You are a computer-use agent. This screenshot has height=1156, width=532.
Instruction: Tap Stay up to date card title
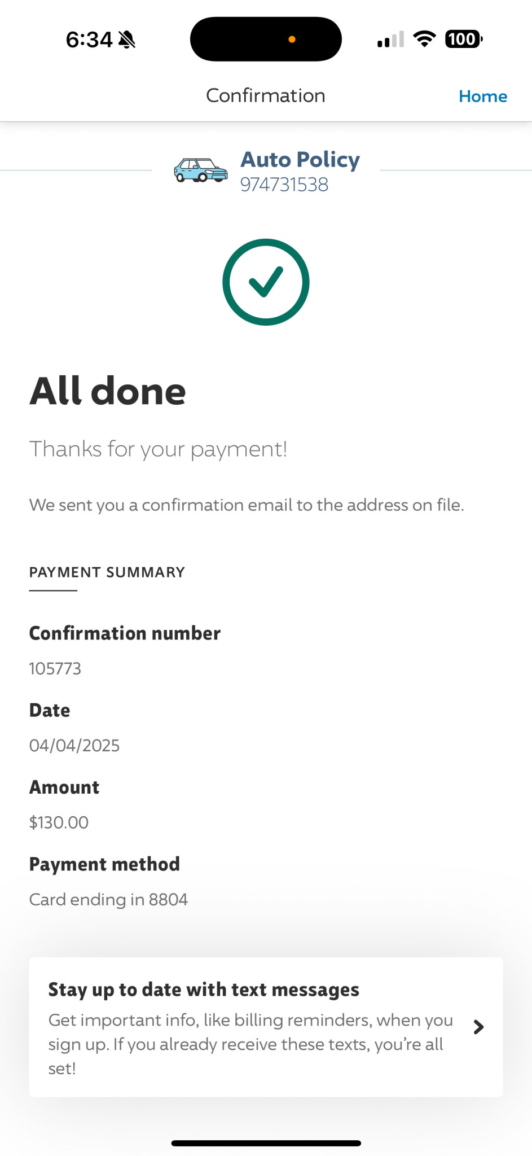[204, 989]
